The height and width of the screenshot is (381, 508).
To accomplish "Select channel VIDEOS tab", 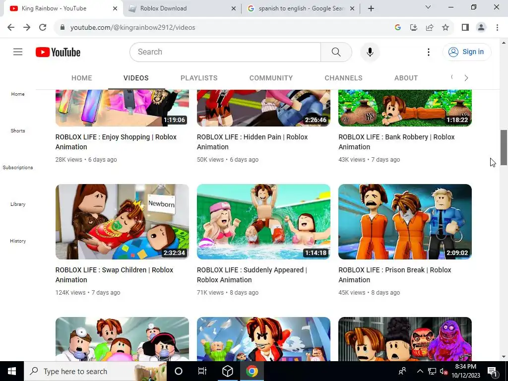I will [x=136, y=78].
